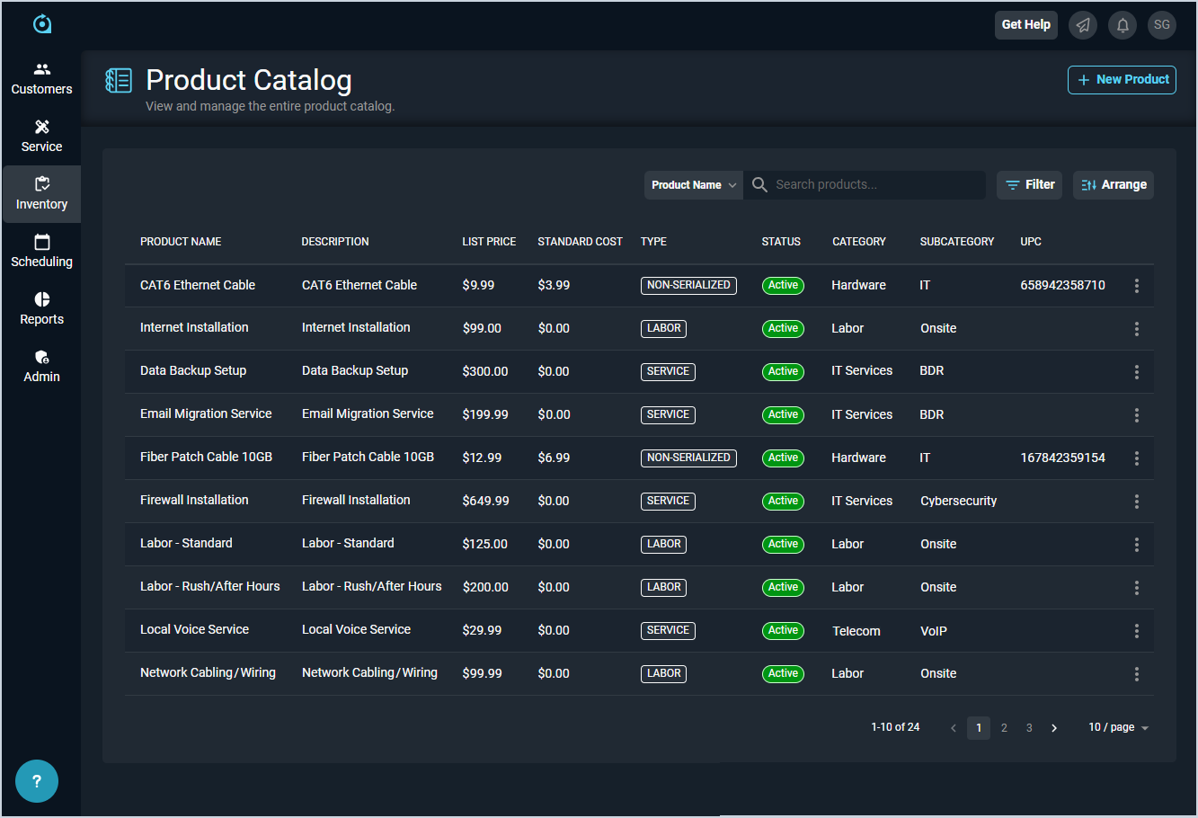Open the Customers section in sidebar

tap(41, 79)
